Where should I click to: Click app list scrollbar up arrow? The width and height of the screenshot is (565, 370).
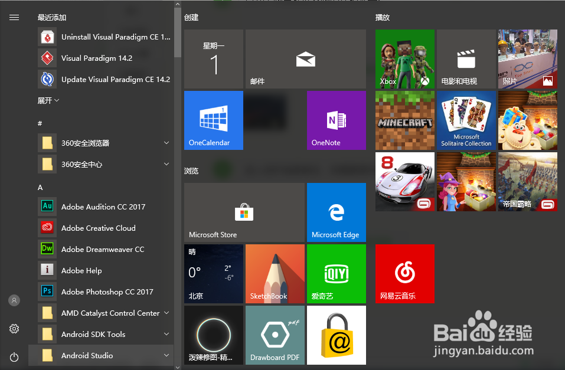tap(178, 4)
